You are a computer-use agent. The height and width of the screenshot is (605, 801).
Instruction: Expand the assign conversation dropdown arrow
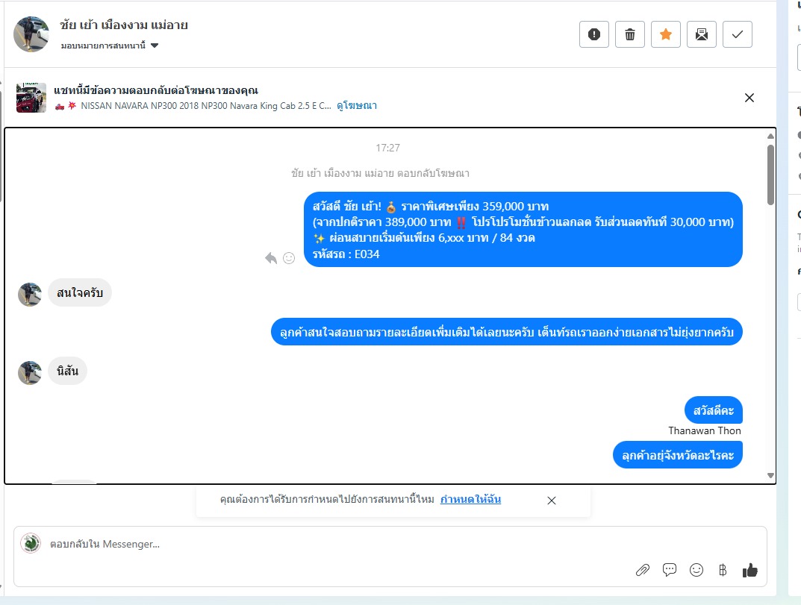(x=155, y=46)
